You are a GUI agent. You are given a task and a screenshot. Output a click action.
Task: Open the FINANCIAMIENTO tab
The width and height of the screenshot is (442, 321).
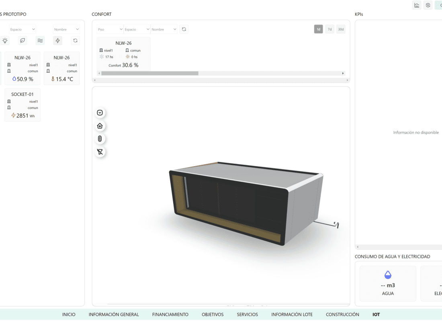(170, 315)
